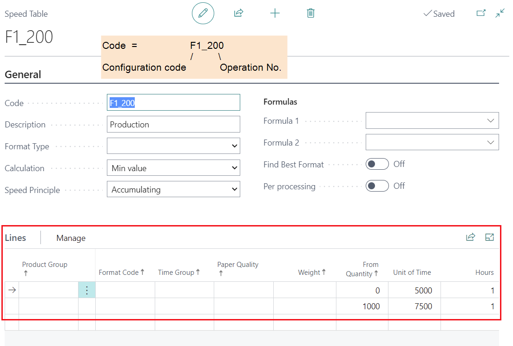Toggle the Per processing switch

point(377,186)
